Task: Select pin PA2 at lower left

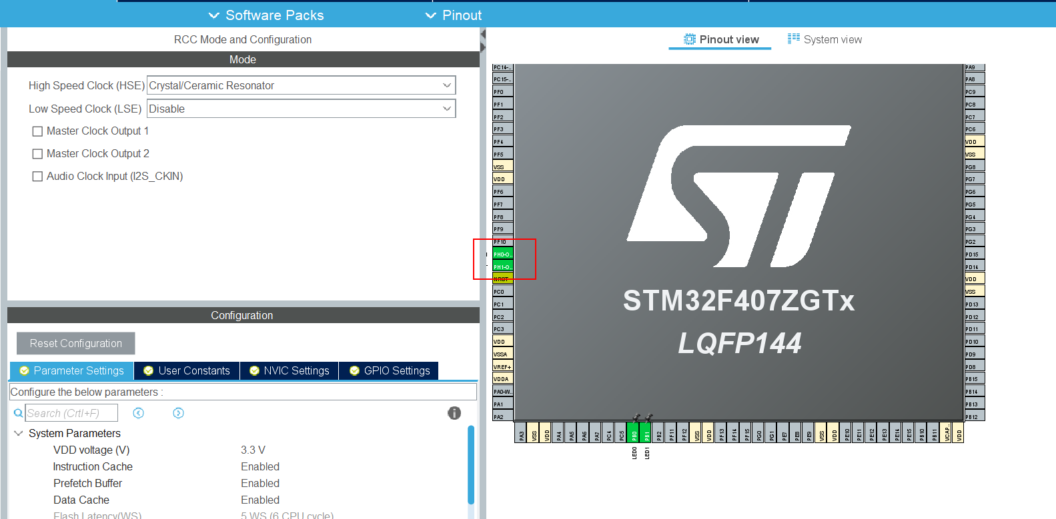Action: click(x=503, y=416)
